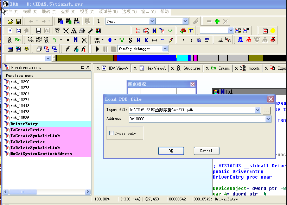Click the green En enums toolbar icon
This screenshot has width=287, height=205.
click(x=18, y=40)
